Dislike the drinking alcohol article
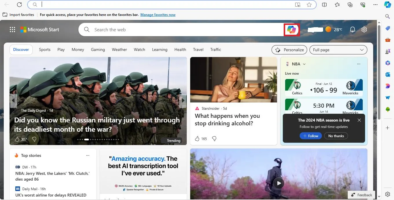394x200 pixels. (x=214, y=139)
